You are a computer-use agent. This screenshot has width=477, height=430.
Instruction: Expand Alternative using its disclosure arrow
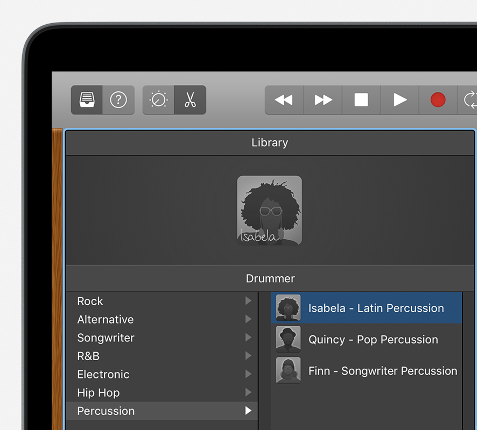coord(248,319)
